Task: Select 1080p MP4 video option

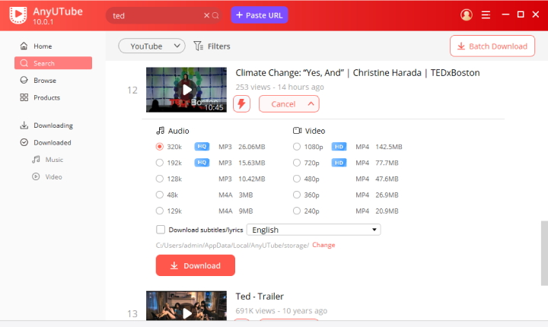Action: coord(297,147)
